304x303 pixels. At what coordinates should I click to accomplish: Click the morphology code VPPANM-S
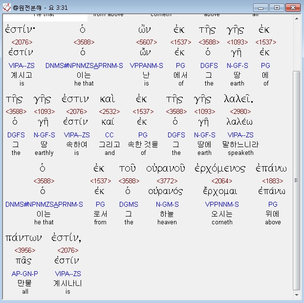pos(146,65)
